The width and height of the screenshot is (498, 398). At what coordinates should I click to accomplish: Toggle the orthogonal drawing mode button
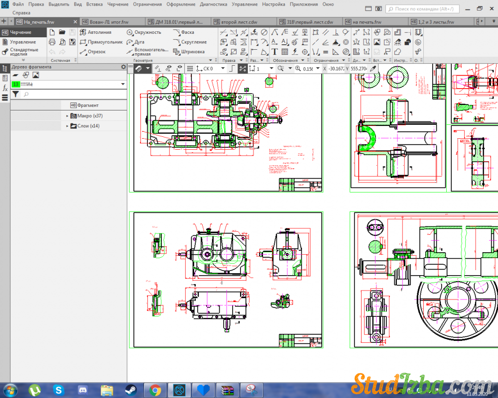click(232, 69)
